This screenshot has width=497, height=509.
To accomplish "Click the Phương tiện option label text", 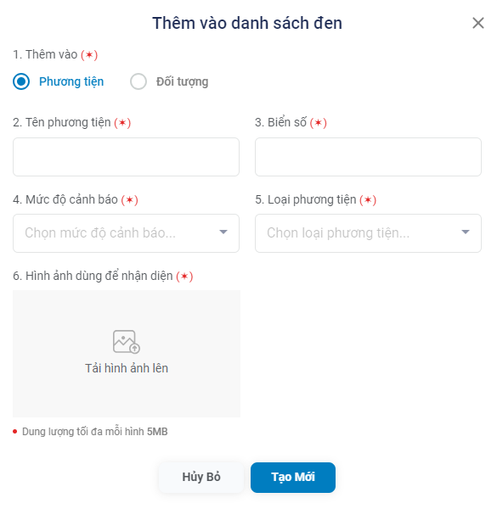I will [71, 81].
